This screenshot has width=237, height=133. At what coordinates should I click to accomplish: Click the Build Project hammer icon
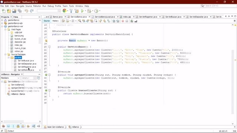tap(71, 11)
